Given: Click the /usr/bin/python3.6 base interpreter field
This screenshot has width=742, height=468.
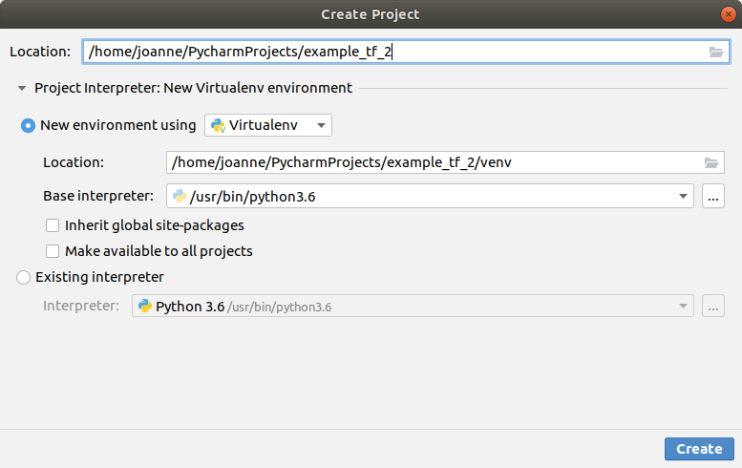Looking at the screenshot, I should [x=430, y=196].
